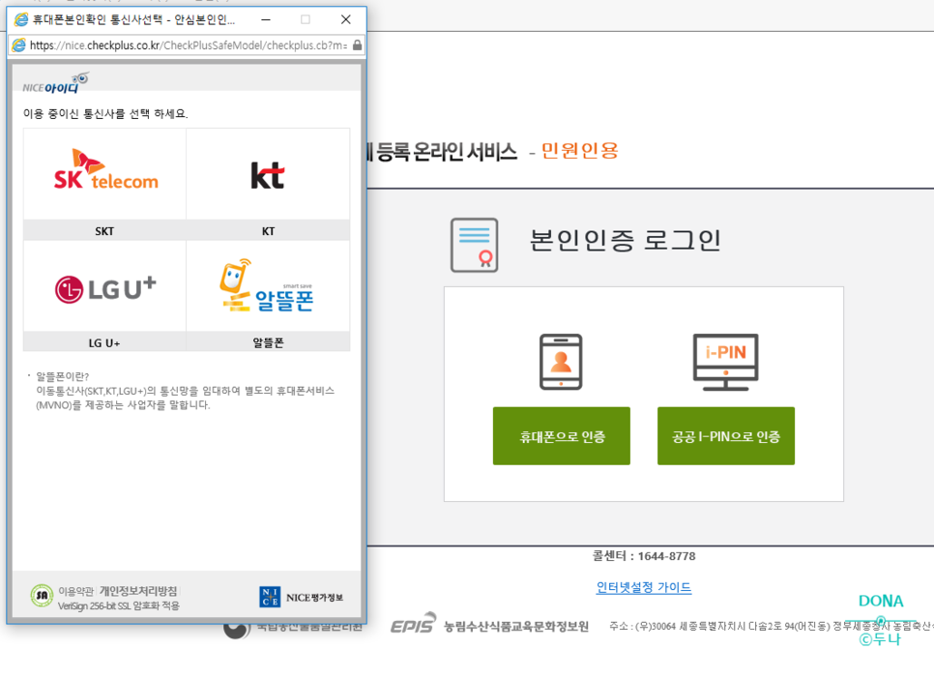Click the i-PIN monitor icon
This screenshot has height=679, width=934.
[x=725, y=362]
